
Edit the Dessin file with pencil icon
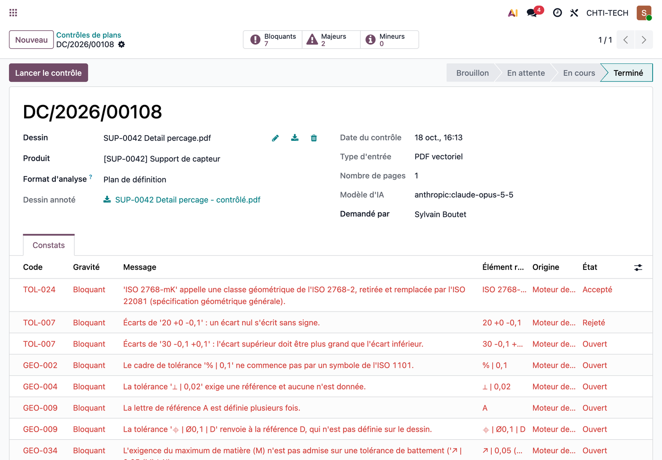pyautogui.click(x=275, y=138)
